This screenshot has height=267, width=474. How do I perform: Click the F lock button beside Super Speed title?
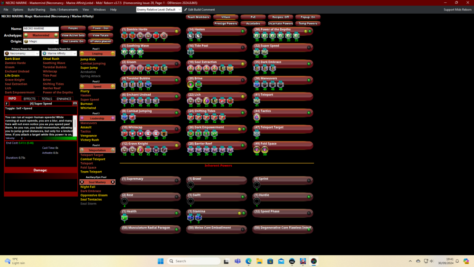(7, 104)
